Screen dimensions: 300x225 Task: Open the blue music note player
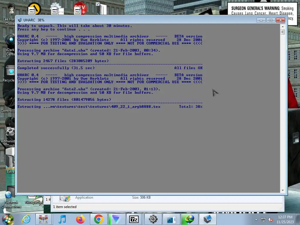tap(62, 219)
